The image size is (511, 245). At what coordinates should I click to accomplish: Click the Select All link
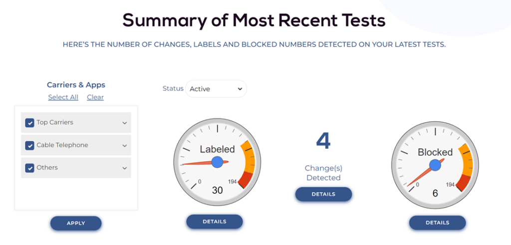click(x=63, y=97)
